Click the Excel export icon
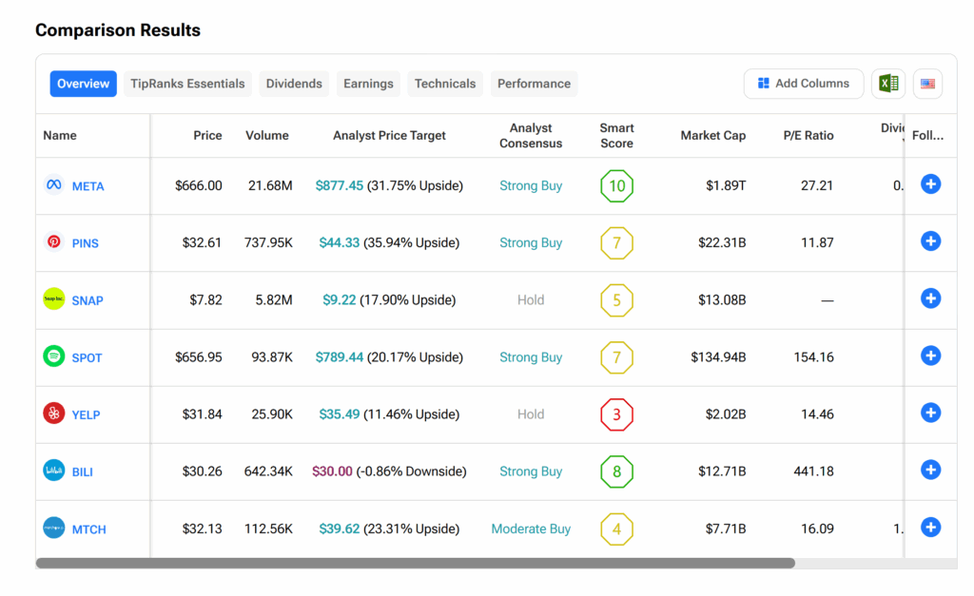Screen dimensions: 974x596 click(x=887, y=84)
